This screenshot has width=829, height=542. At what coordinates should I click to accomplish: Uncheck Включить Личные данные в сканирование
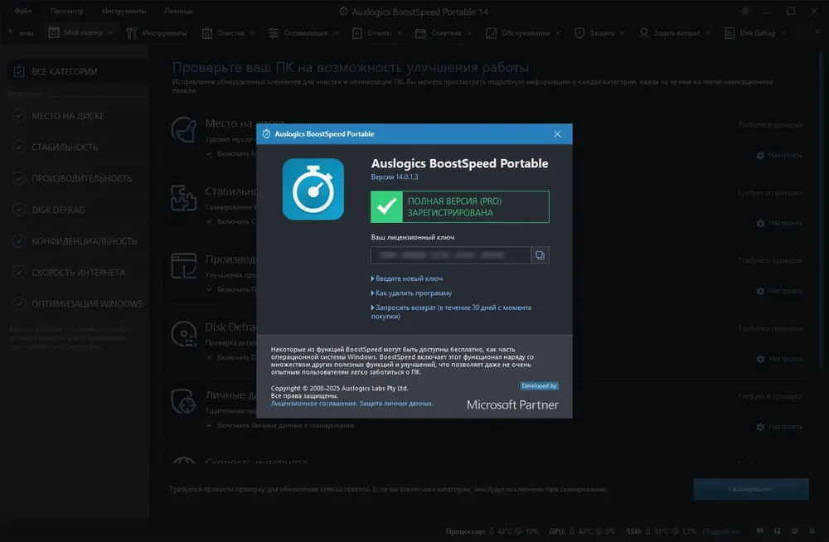[x=210, y=425]
